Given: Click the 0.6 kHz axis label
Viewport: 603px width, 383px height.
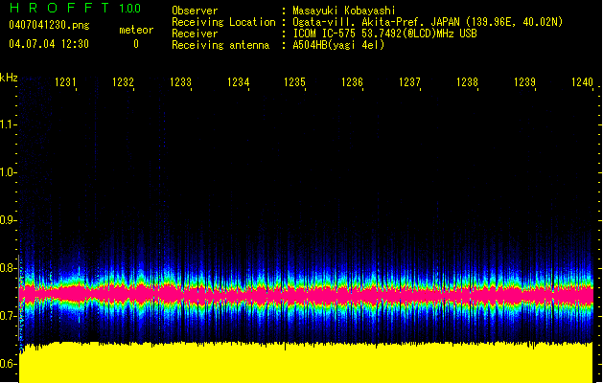Looking at the screenshot, I should [9, 364].
